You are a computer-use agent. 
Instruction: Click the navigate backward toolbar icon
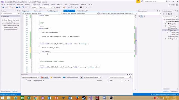point(3,7)
